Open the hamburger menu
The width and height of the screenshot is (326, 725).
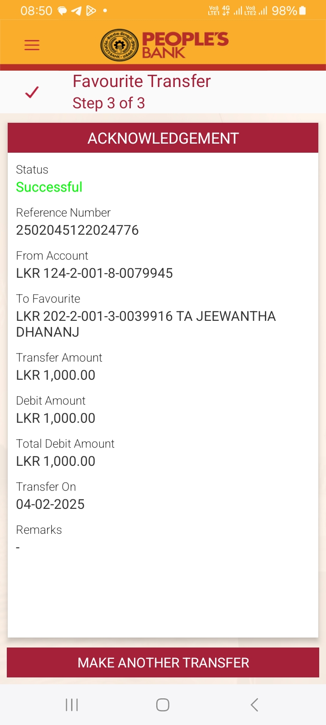pos(32,45)
